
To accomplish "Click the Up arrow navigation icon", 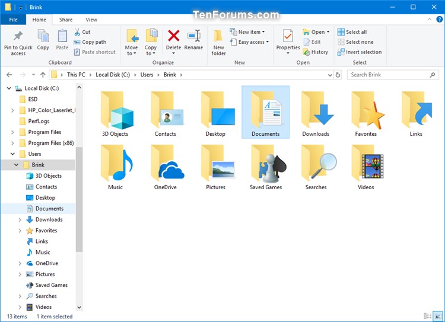I will pos(43,75).
